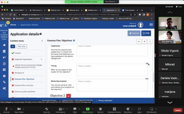Image resolution: width=184 pixels, height=114 pixels.
Task: Open the organisations building icon in sidebar
Action: [x=4, y=51]
